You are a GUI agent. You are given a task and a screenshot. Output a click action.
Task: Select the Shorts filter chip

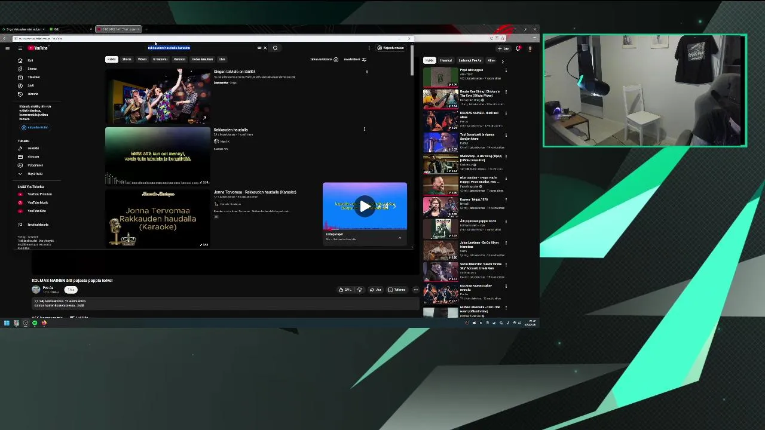click(127, 59)
